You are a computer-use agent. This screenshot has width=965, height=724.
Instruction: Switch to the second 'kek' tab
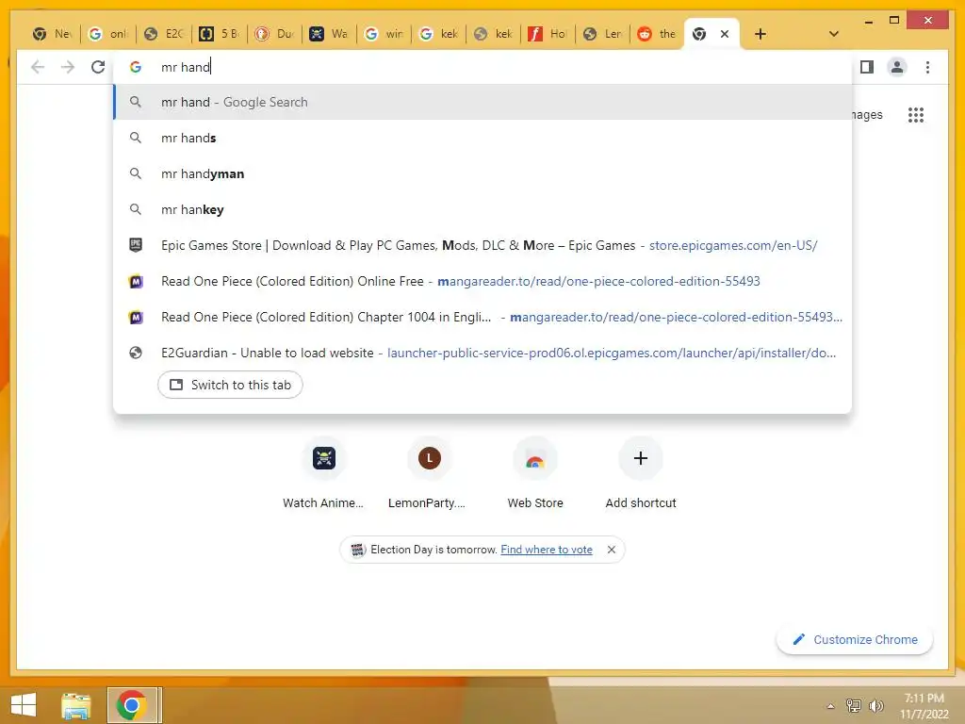point(493,34)
